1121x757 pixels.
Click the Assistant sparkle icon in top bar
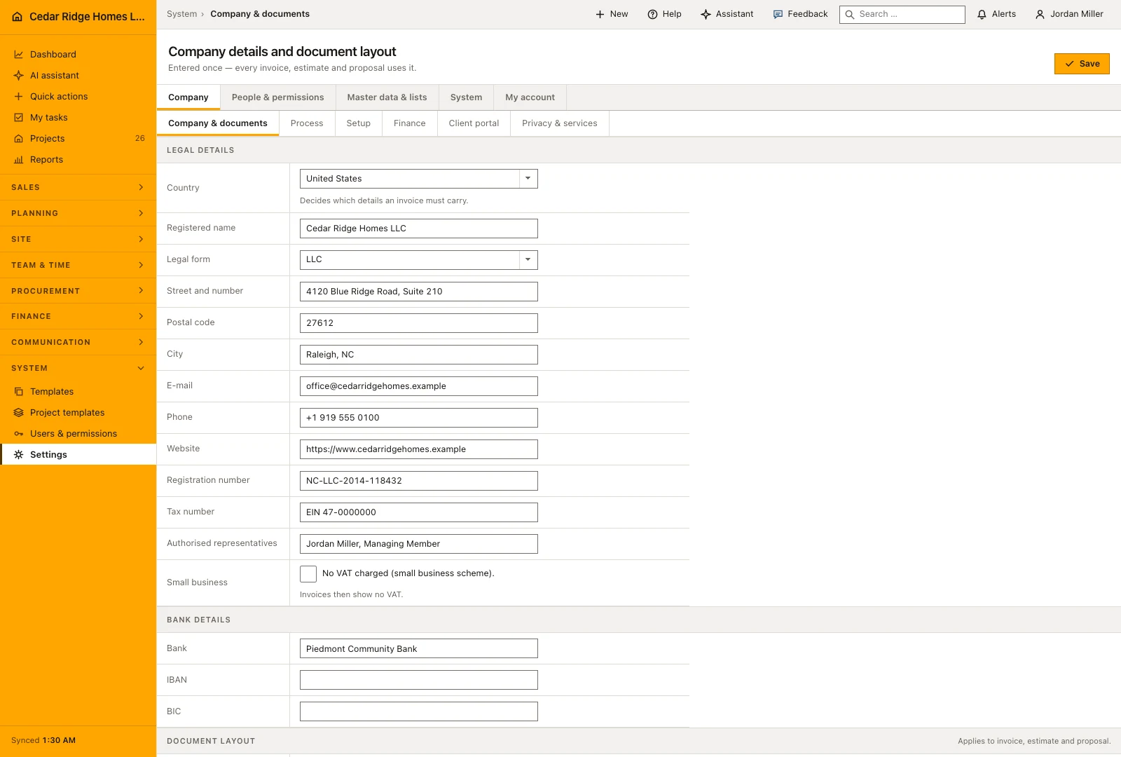click(706, 14)
